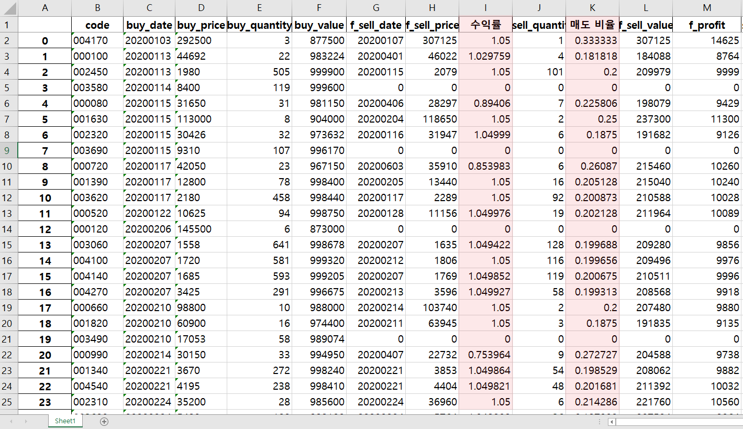Click the next sheet navigation arrow
Screen dimensions: 743x429
26,421
